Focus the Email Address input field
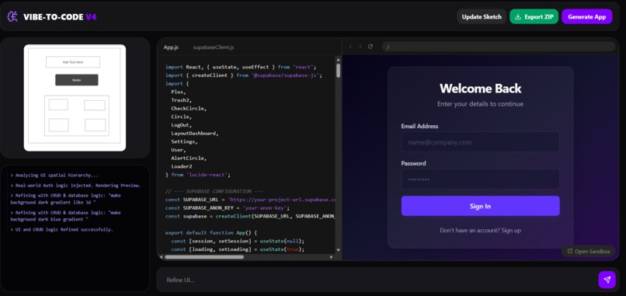 coord(480,142)
